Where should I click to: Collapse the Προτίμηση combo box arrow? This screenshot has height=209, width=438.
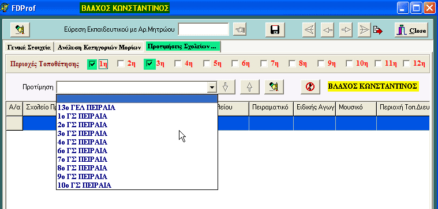click(x=212, y=88)
